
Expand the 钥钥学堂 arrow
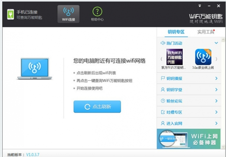click(x=216, y=90)
